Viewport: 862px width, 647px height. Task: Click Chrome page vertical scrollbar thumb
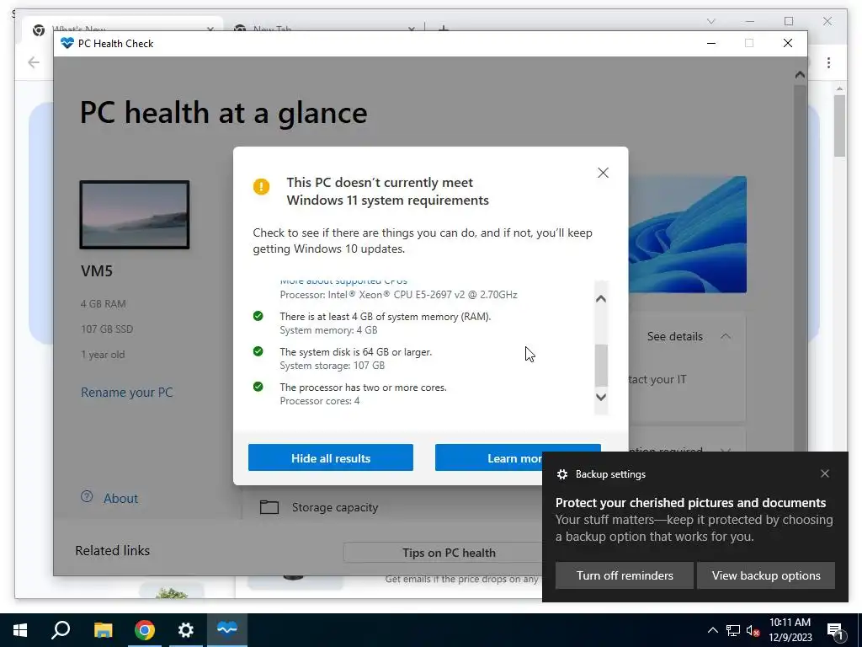[839, 126]
